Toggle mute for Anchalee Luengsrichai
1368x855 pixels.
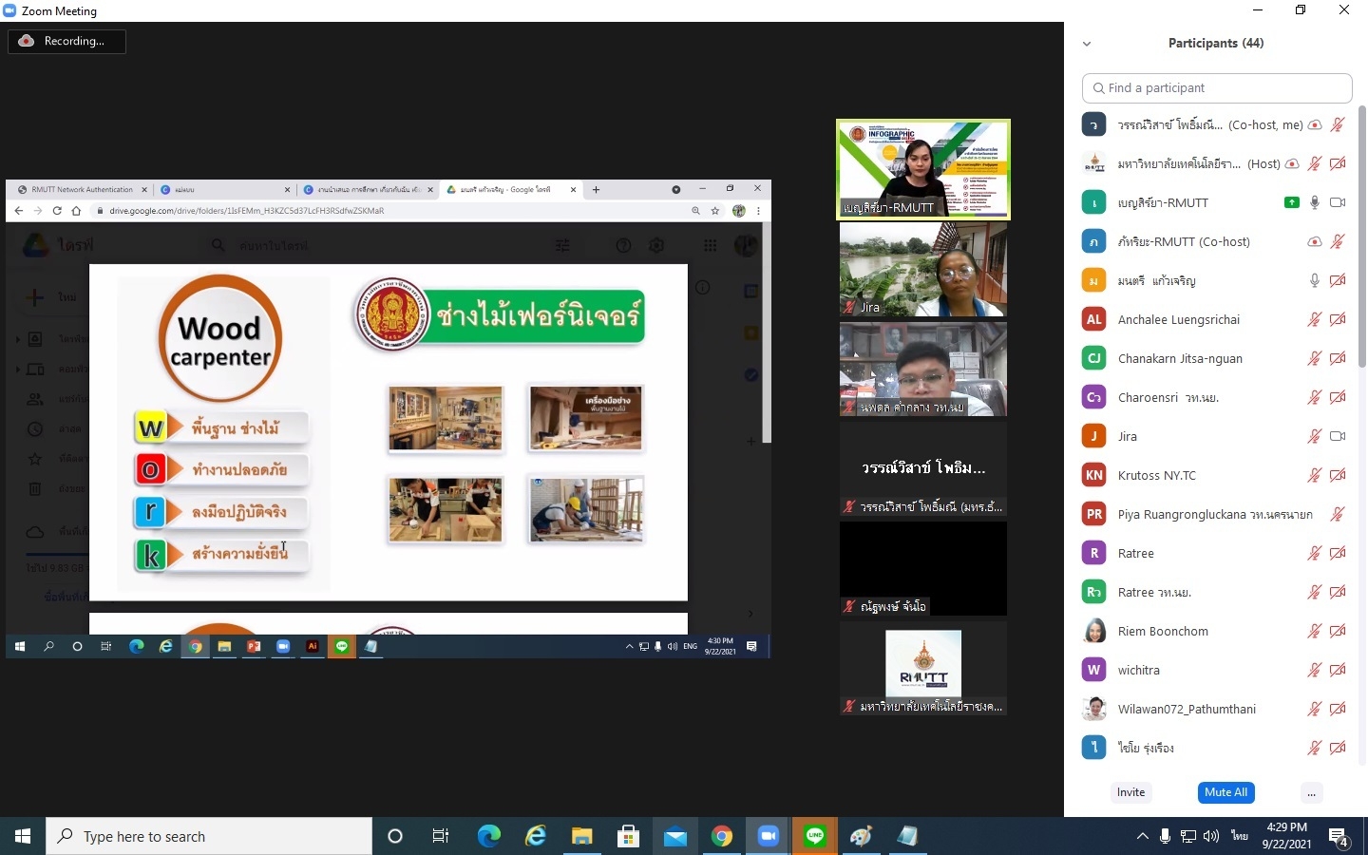(1315, 319)
